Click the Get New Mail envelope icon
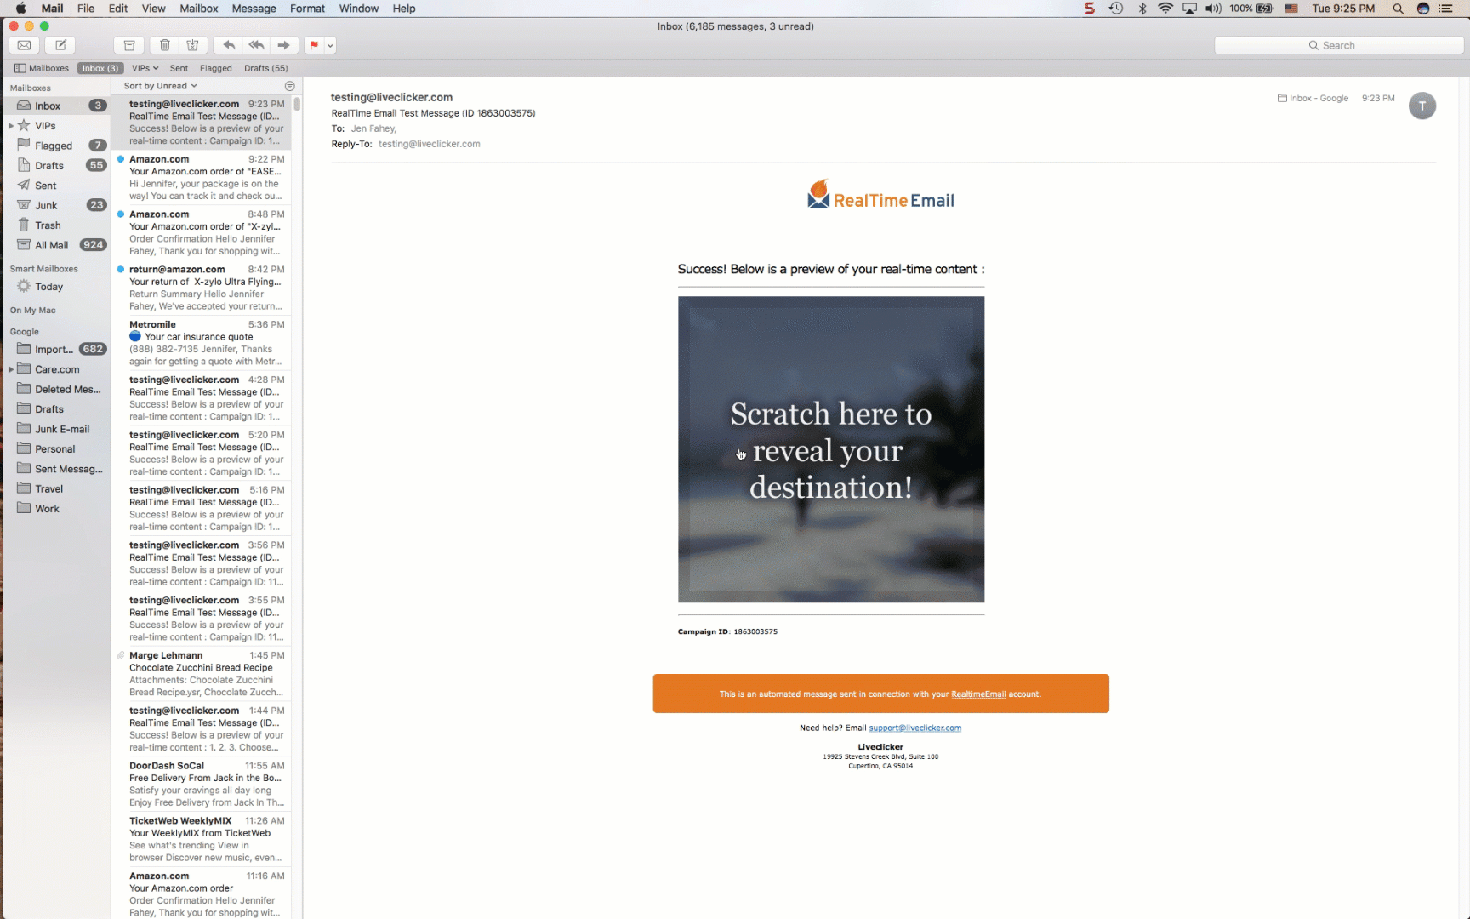This screenshot has width=1470, height=919. coord(25,45)
